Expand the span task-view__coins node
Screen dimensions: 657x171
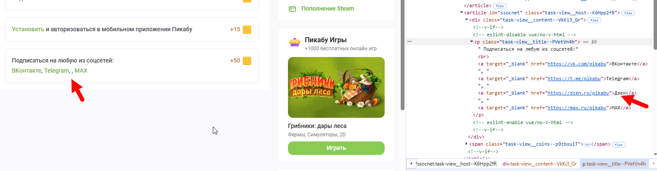click(x=466, y=144)
